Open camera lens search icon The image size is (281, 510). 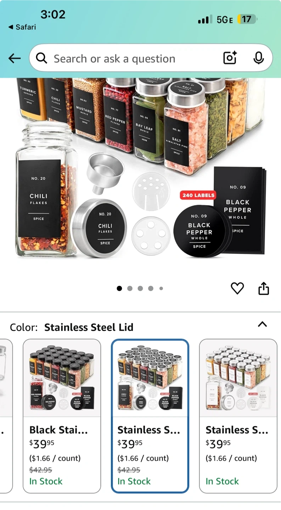coord(230,58)
